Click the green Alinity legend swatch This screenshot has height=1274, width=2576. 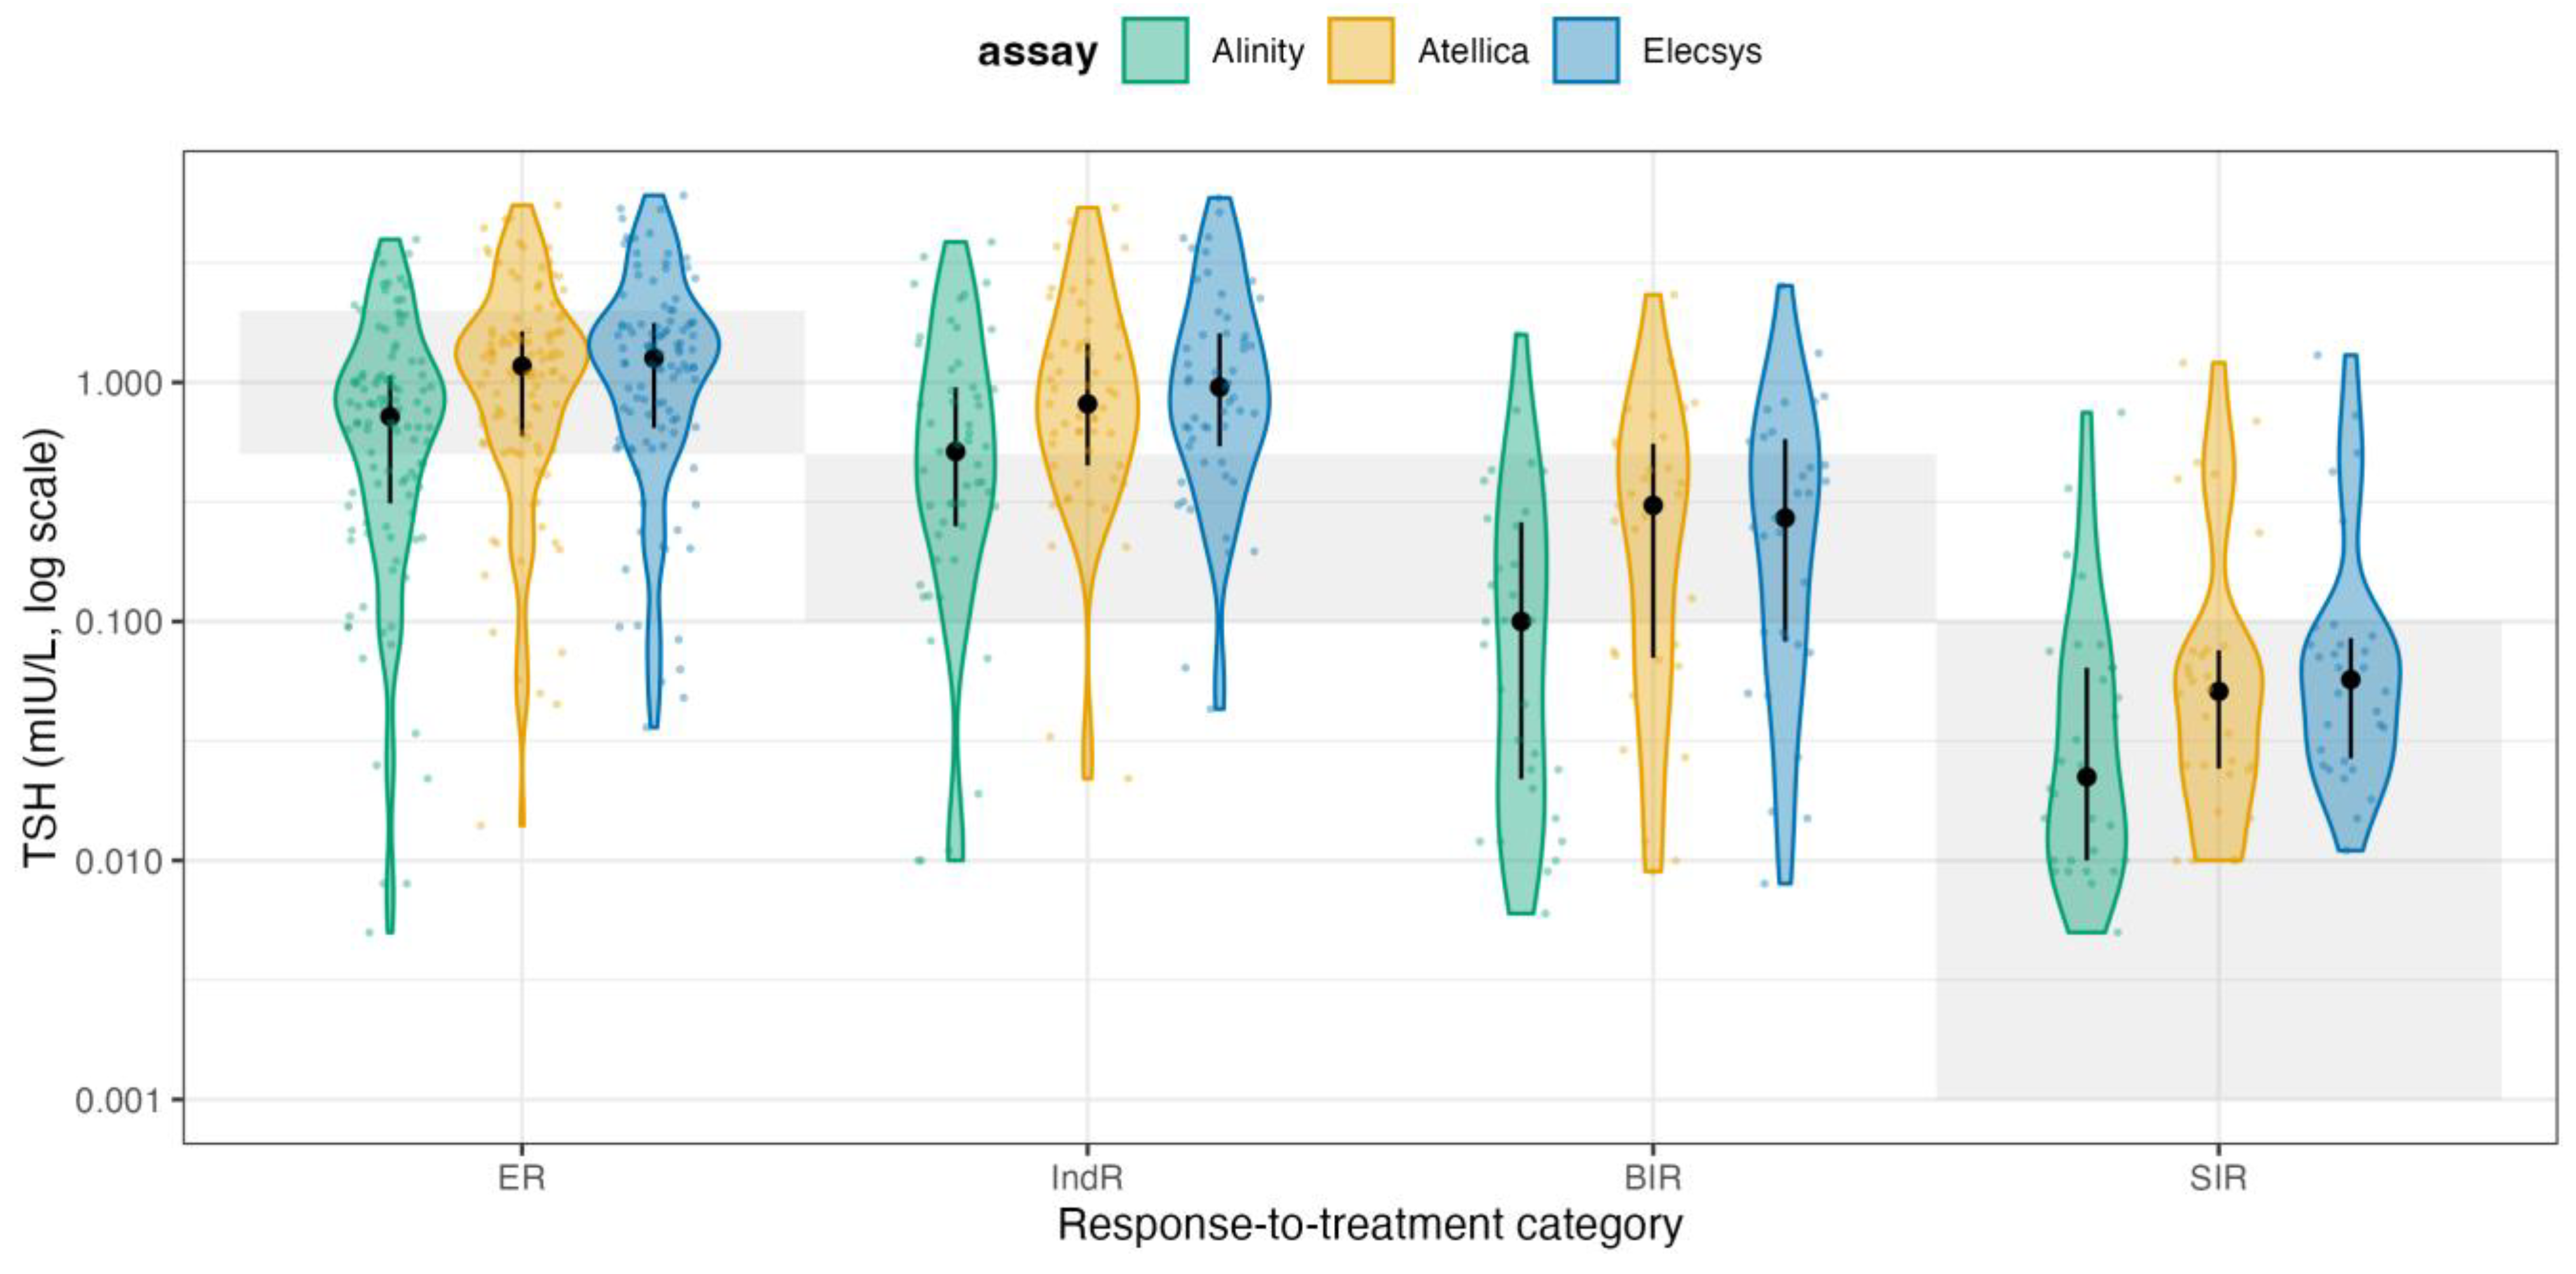(x=1155, y=51)
